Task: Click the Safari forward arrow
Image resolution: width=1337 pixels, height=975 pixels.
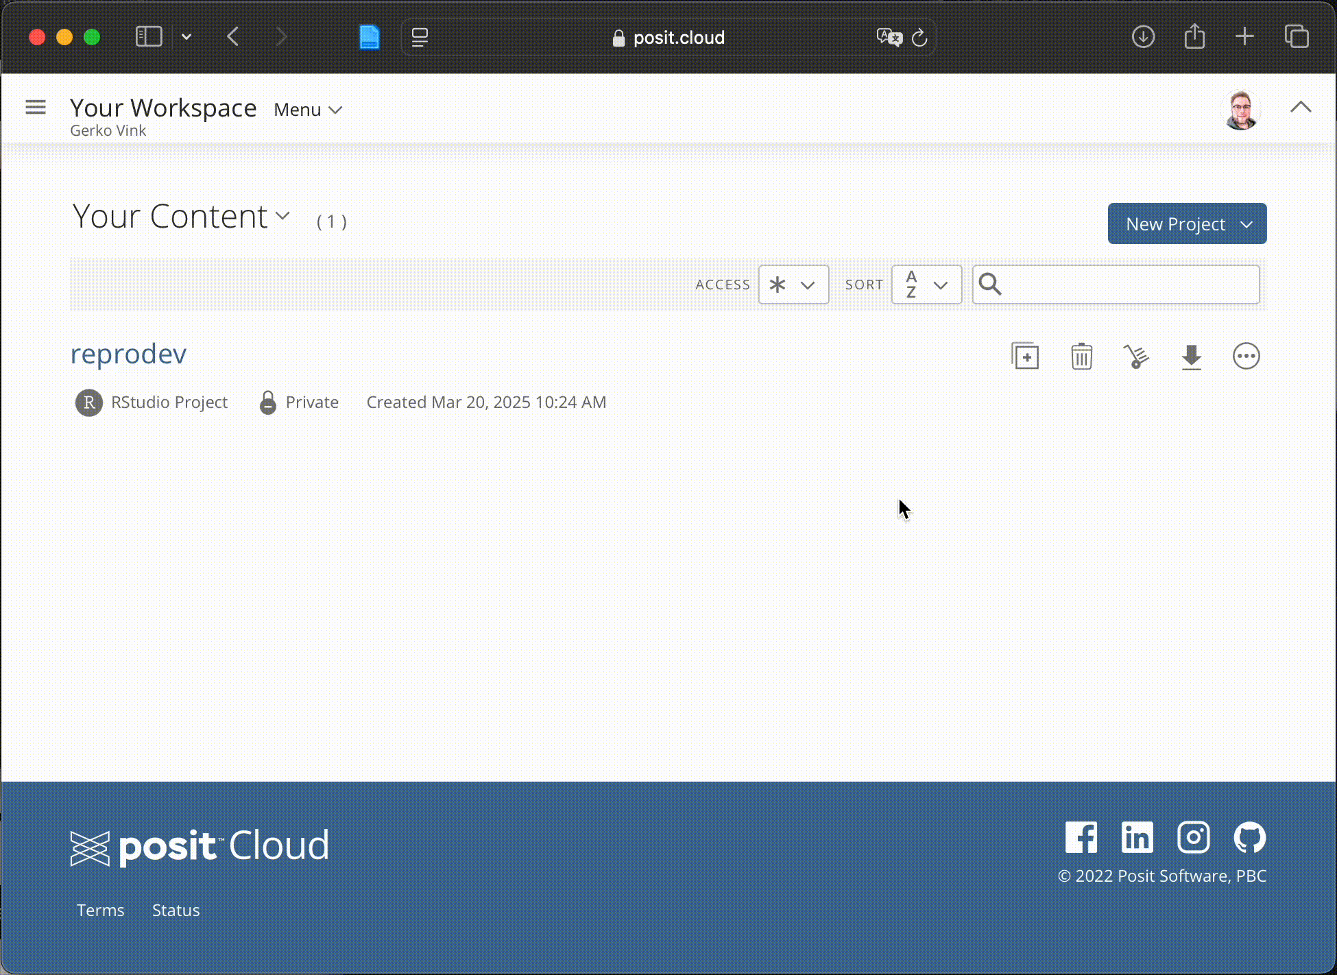Action: point(280,36)
